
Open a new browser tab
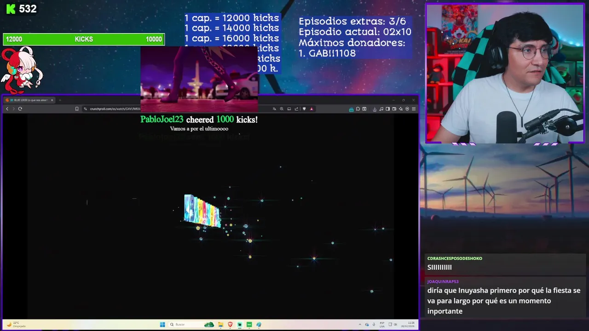point(59,100)
